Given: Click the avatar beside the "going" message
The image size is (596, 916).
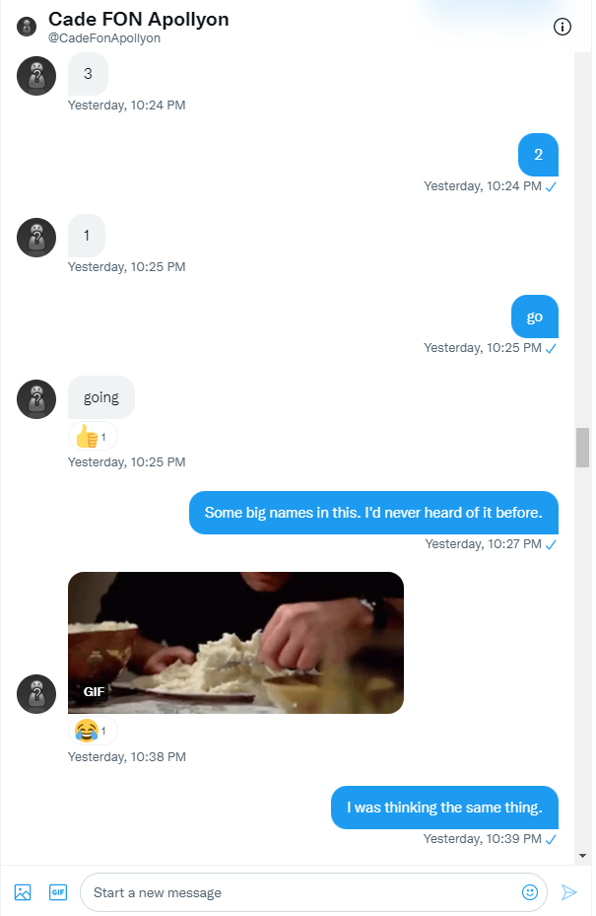Looking at the screenshot, I should [36, 398].
